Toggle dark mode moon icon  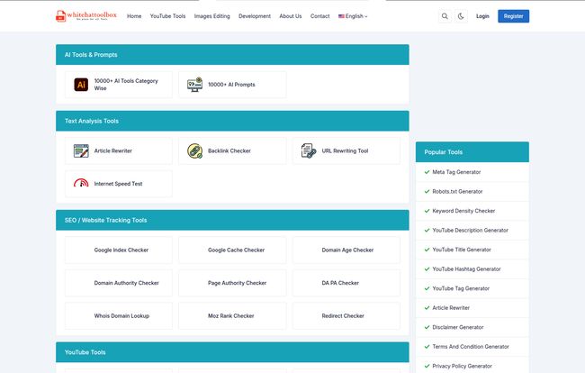point(461,16)
